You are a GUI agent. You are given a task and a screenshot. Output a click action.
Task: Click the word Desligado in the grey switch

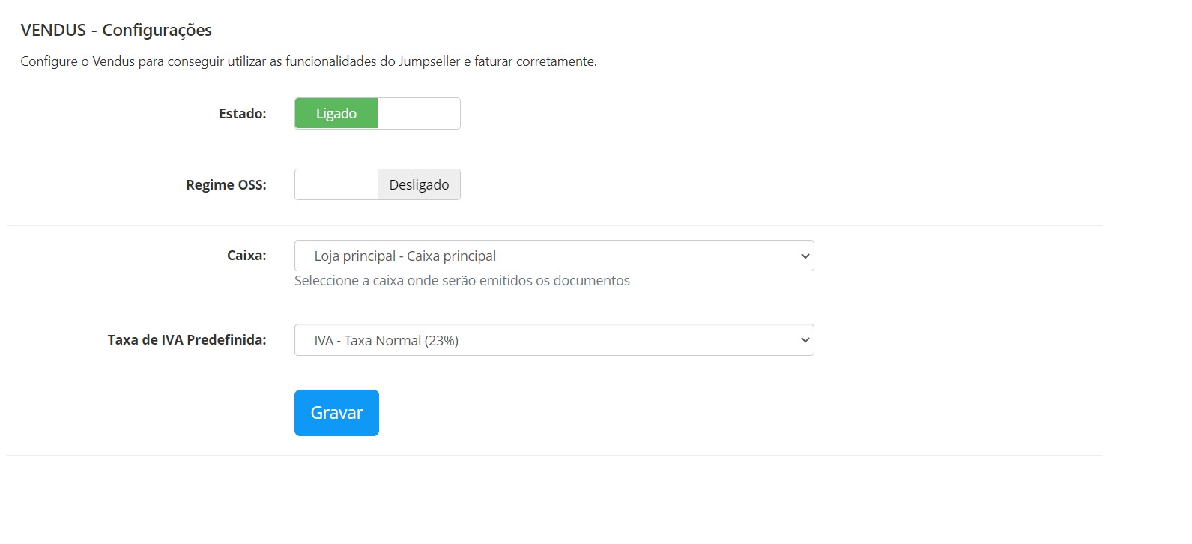[x=419, y=185]
